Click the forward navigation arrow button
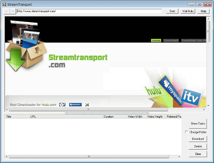 click(x=13, y=11)
